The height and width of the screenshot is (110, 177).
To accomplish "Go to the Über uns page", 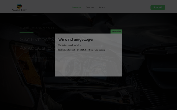I will click(90, 7).
